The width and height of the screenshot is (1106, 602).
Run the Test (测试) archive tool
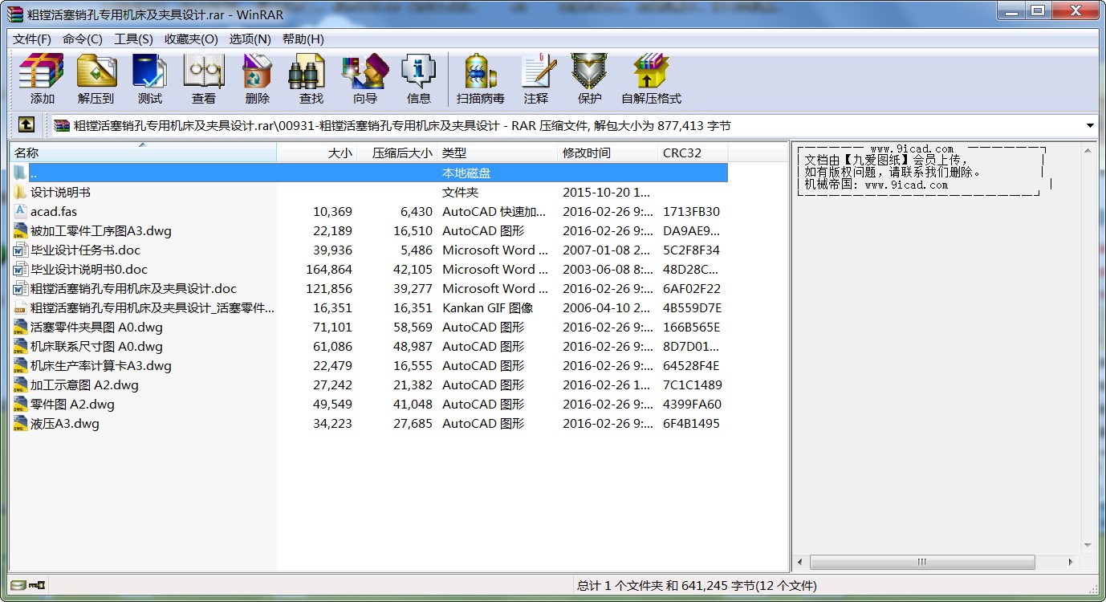(149, 79)
